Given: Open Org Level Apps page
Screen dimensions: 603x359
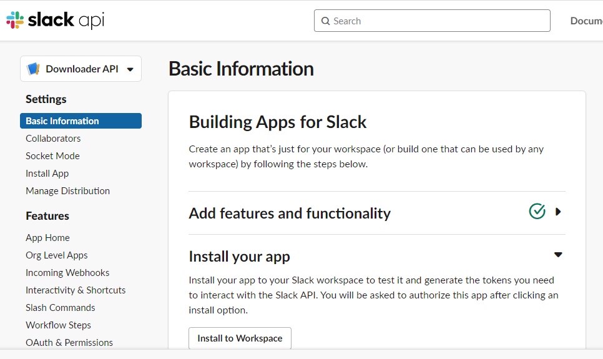Looking at the screenshot, I should [57, 255].
